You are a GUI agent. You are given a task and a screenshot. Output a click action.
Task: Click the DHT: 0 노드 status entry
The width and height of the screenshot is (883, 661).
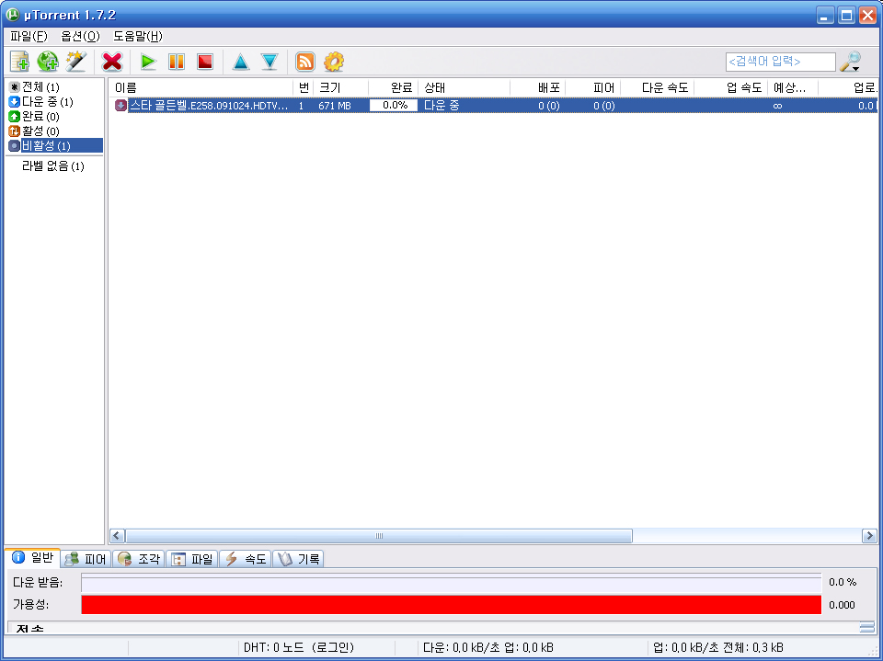pos(298,647)
